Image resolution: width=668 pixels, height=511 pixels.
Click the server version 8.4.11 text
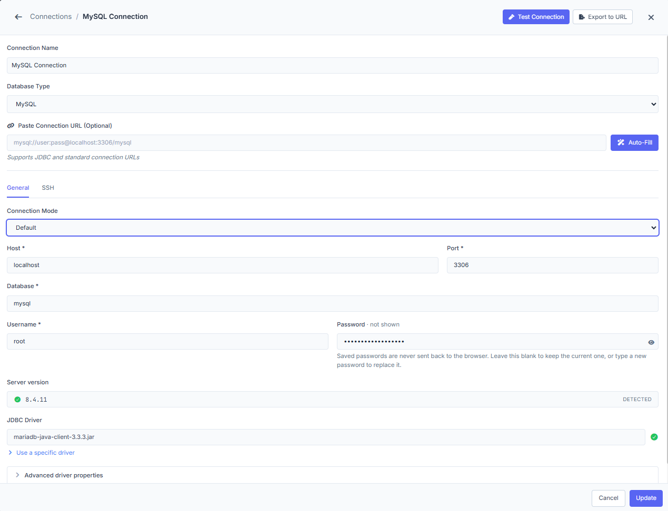[x=36, y=400]
